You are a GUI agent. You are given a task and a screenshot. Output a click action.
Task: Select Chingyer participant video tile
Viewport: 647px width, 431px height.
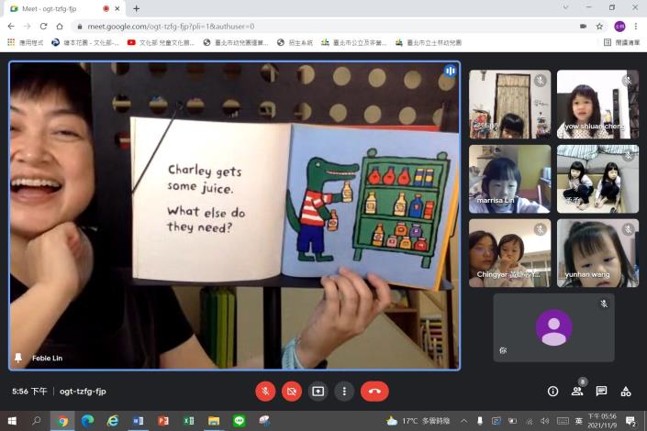point(509,253)
